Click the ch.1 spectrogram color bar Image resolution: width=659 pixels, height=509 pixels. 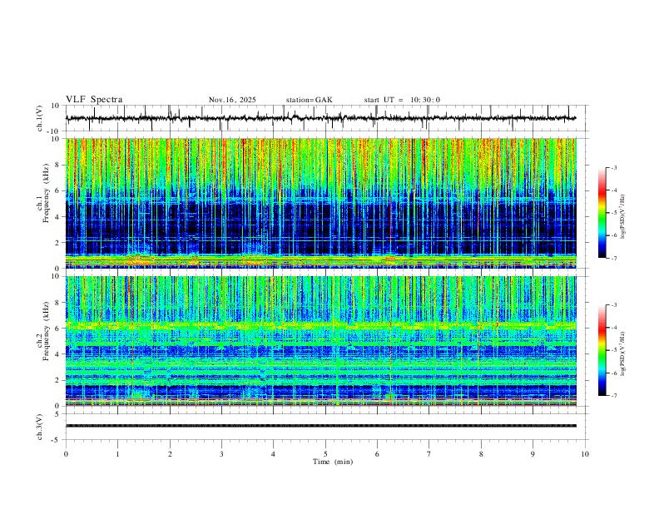point(602,213)
